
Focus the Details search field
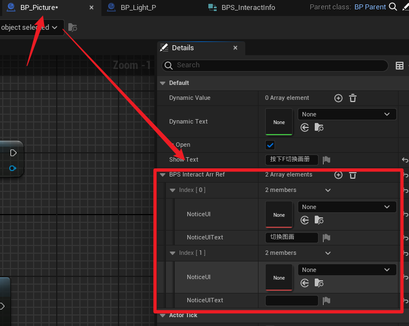275,65
